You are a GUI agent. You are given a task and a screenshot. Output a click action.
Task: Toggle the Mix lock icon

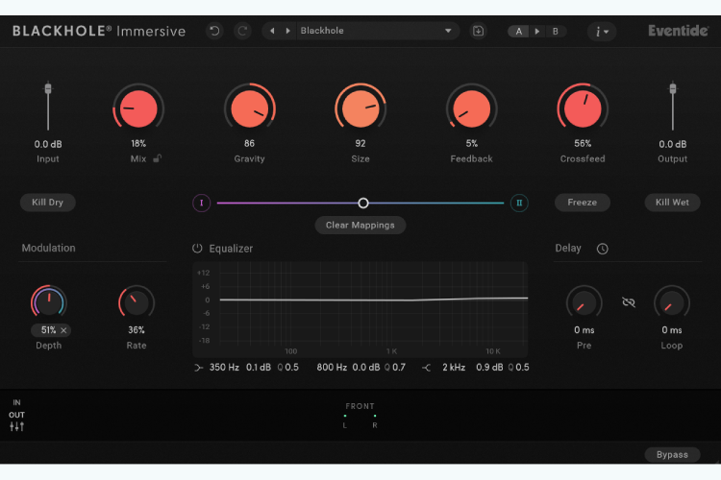pyautogui.click(x=158, y=158)
